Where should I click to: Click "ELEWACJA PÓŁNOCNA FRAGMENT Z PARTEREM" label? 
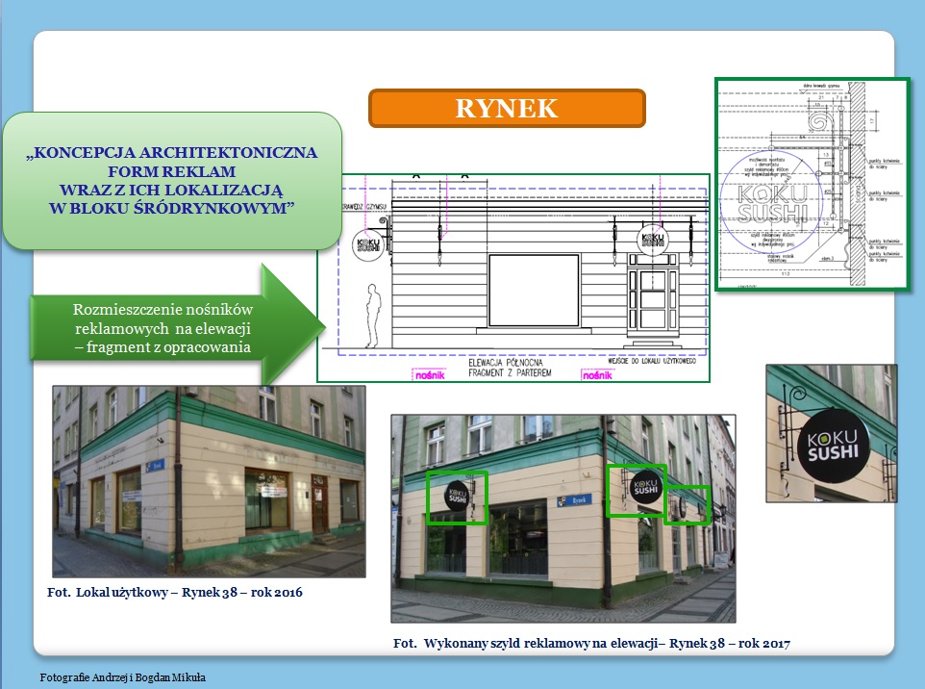click(509, 368)
